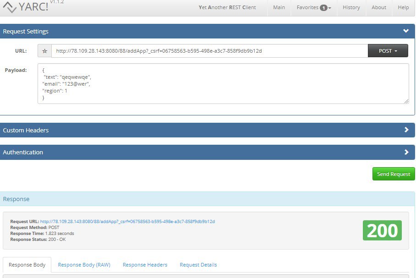
Task: Click the favorite star icon beside URL
Action: pyautogui.click(x=44, y=51)
